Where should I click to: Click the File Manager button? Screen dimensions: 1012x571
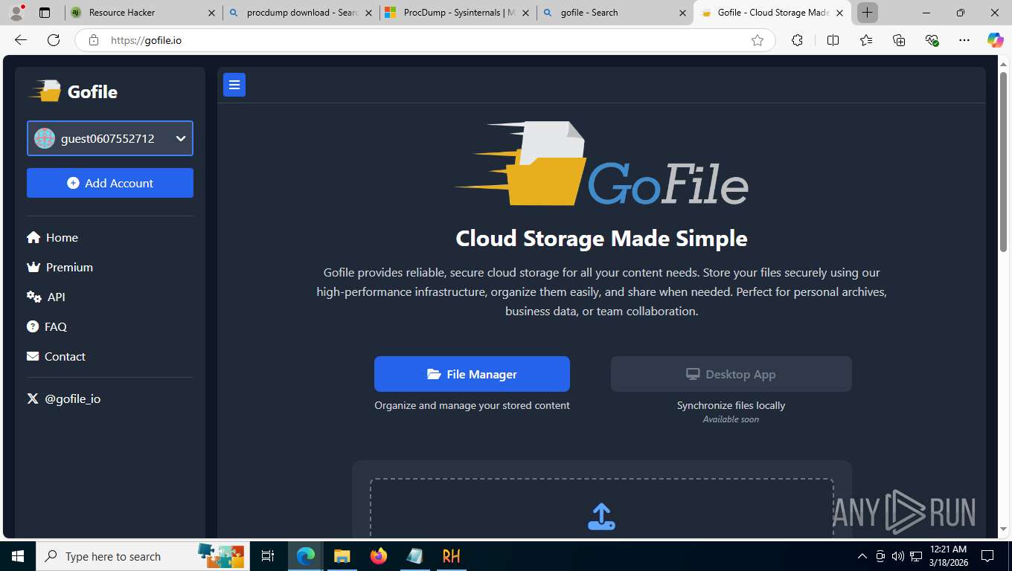click(472, 374)
